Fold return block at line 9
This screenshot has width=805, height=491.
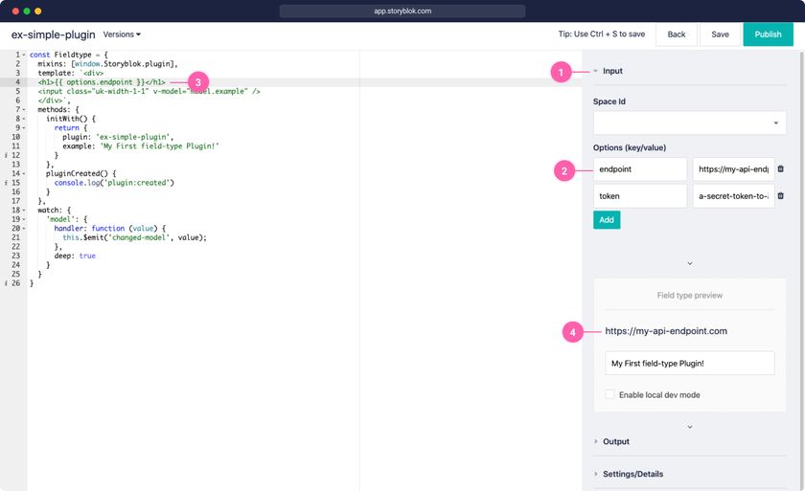click(x=24, y=128)
